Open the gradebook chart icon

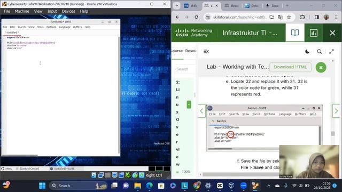coord(314,33)
